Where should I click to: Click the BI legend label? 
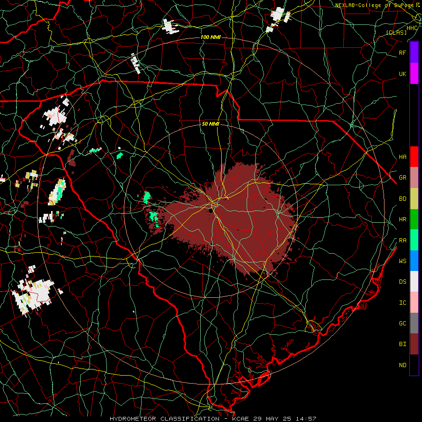point(402,344)
